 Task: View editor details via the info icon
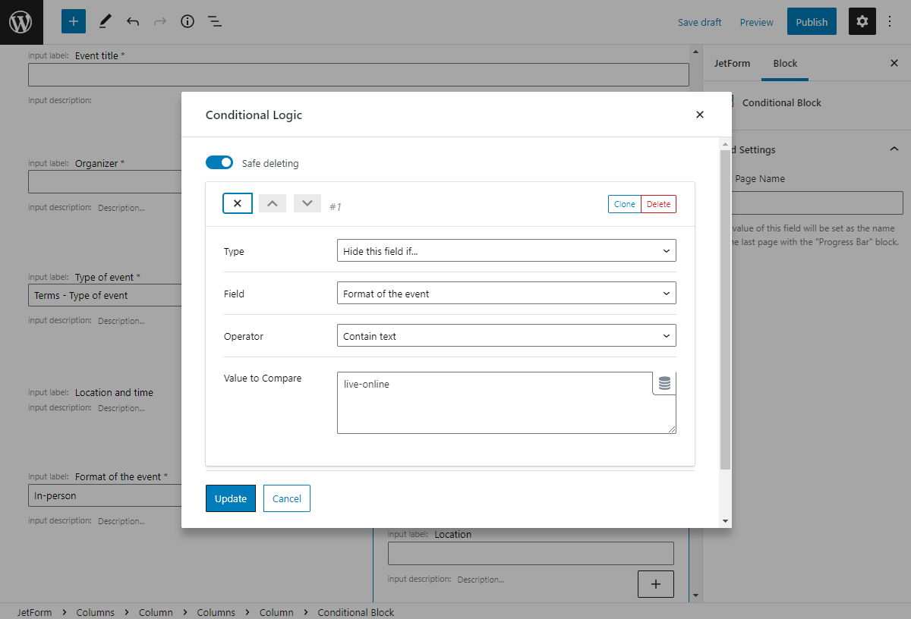tap(188, 21)
